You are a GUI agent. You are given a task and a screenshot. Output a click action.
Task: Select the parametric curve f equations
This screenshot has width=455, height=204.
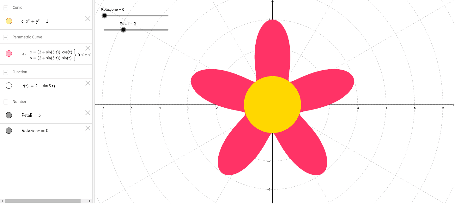click(57, 55)
